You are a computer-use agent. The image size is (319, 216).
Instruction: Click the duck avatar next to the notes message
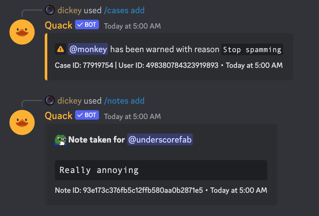(x=22, y=122)
